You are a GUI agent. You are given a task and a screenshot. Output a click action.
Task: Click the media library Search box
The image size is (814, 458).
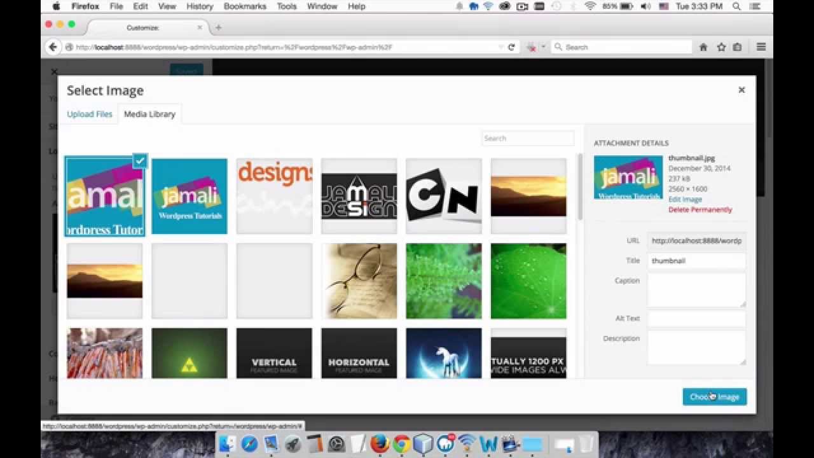pos(528,138)
